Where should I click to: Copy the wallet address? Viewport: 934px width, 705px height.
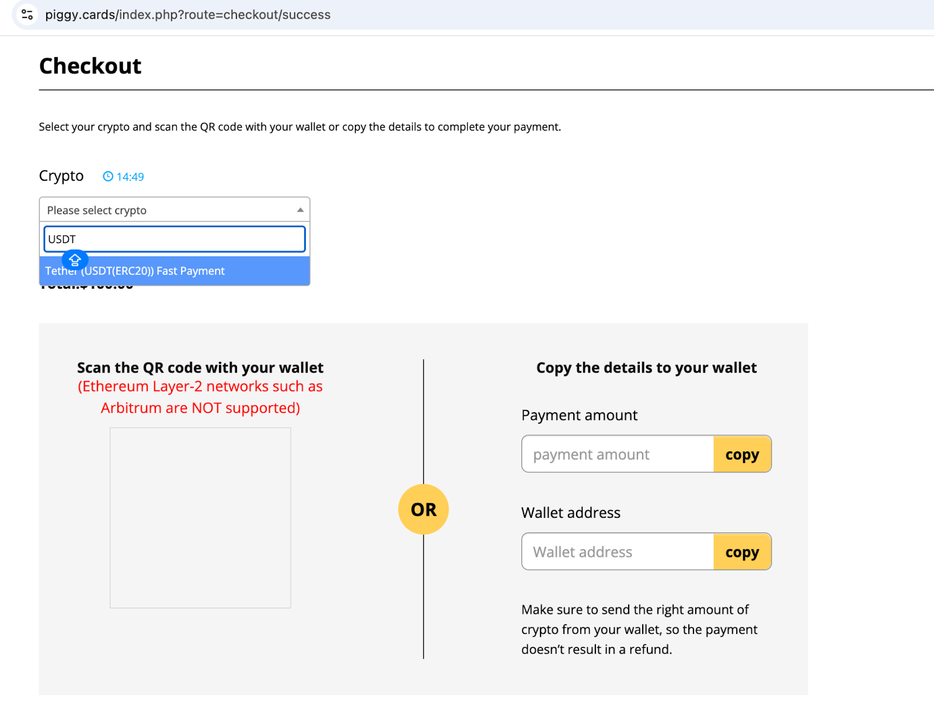click(x=742, y=552)
